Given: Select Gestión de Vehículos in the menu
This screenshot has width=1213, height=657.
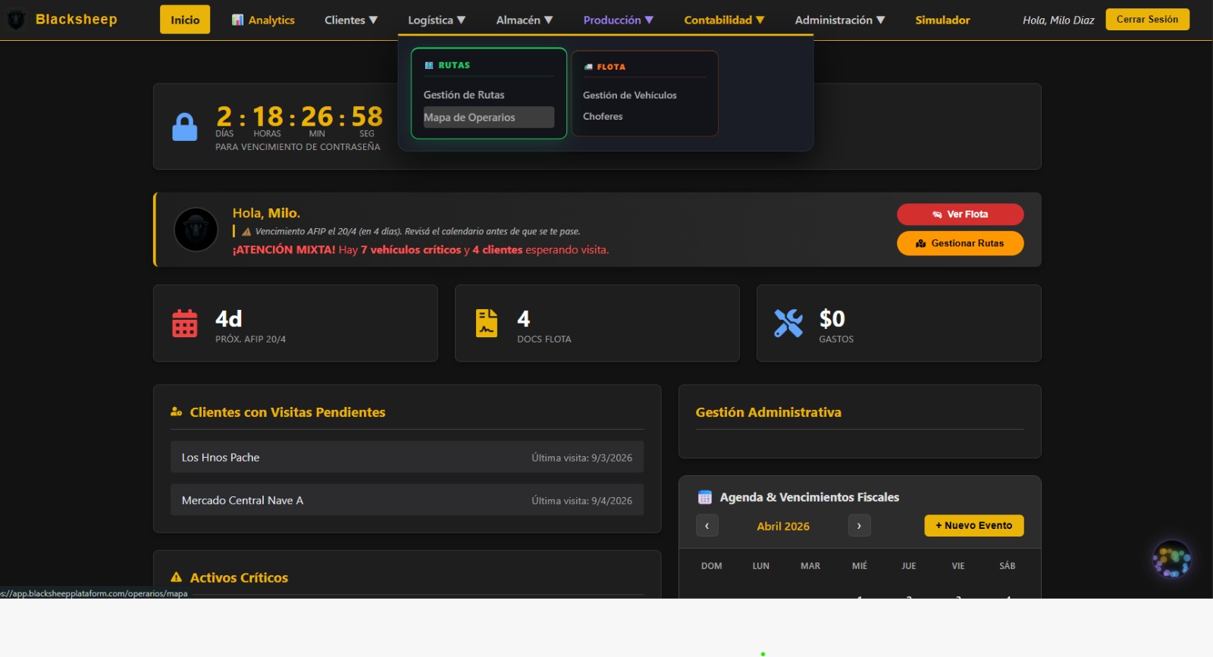Looking at the screenshot, I should (x=629, y=95).
